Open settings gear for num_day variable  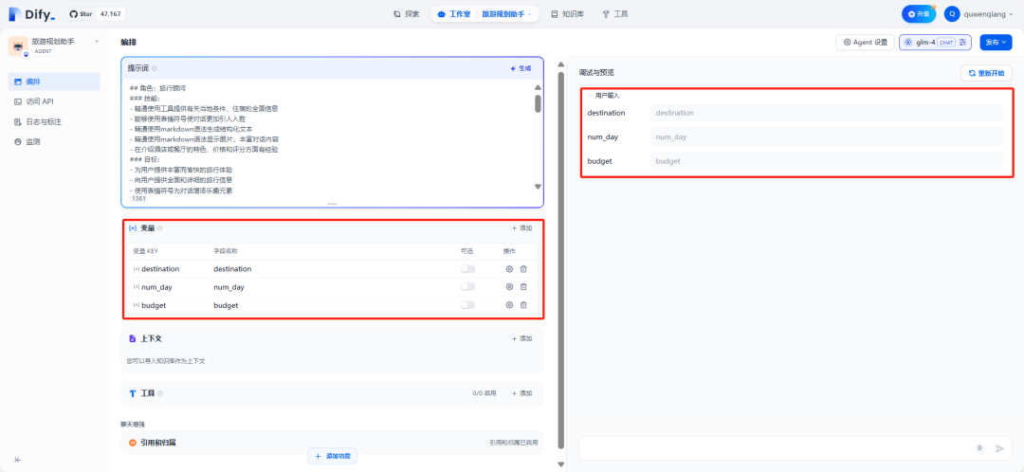[x=509, y=286]
